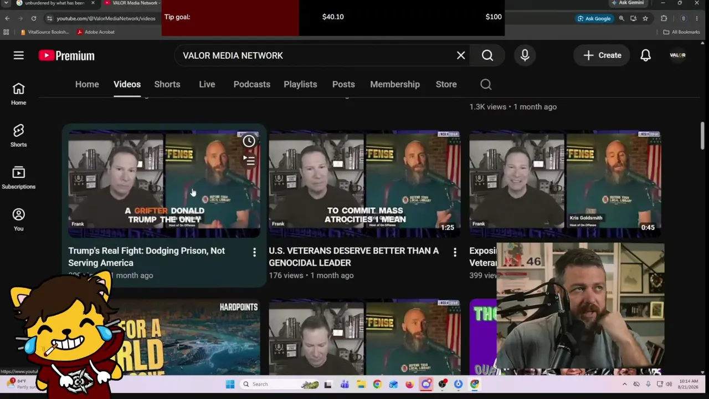
Task: Open the VitalSource Bookshelf bookmark
Action: [44, 32]
